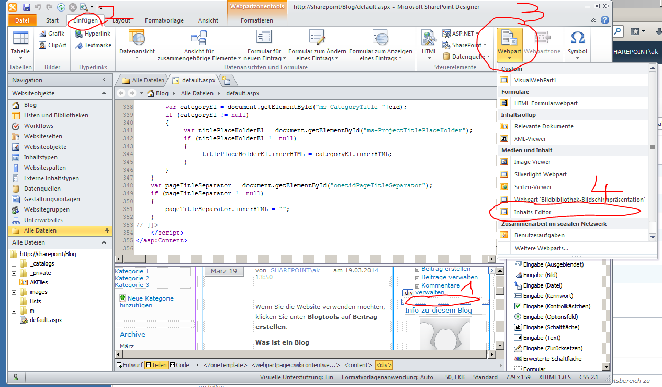Click the Neue Kategorie hinzufügen link

tap(147, 302)
